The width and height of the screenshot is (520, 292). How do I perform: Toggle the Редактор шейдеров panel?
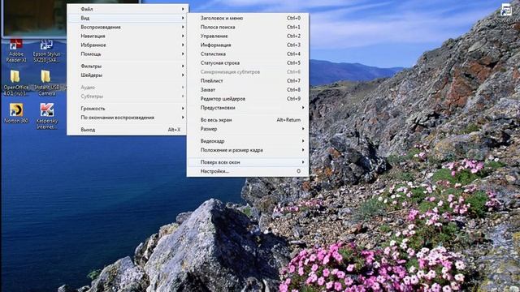click(x=248, y=98)
